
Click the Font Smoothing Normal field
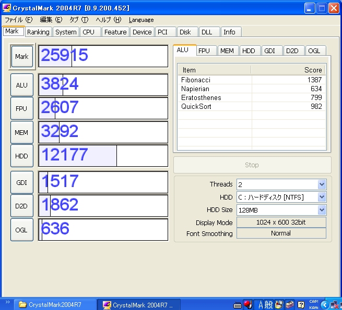tap(281, 233)
